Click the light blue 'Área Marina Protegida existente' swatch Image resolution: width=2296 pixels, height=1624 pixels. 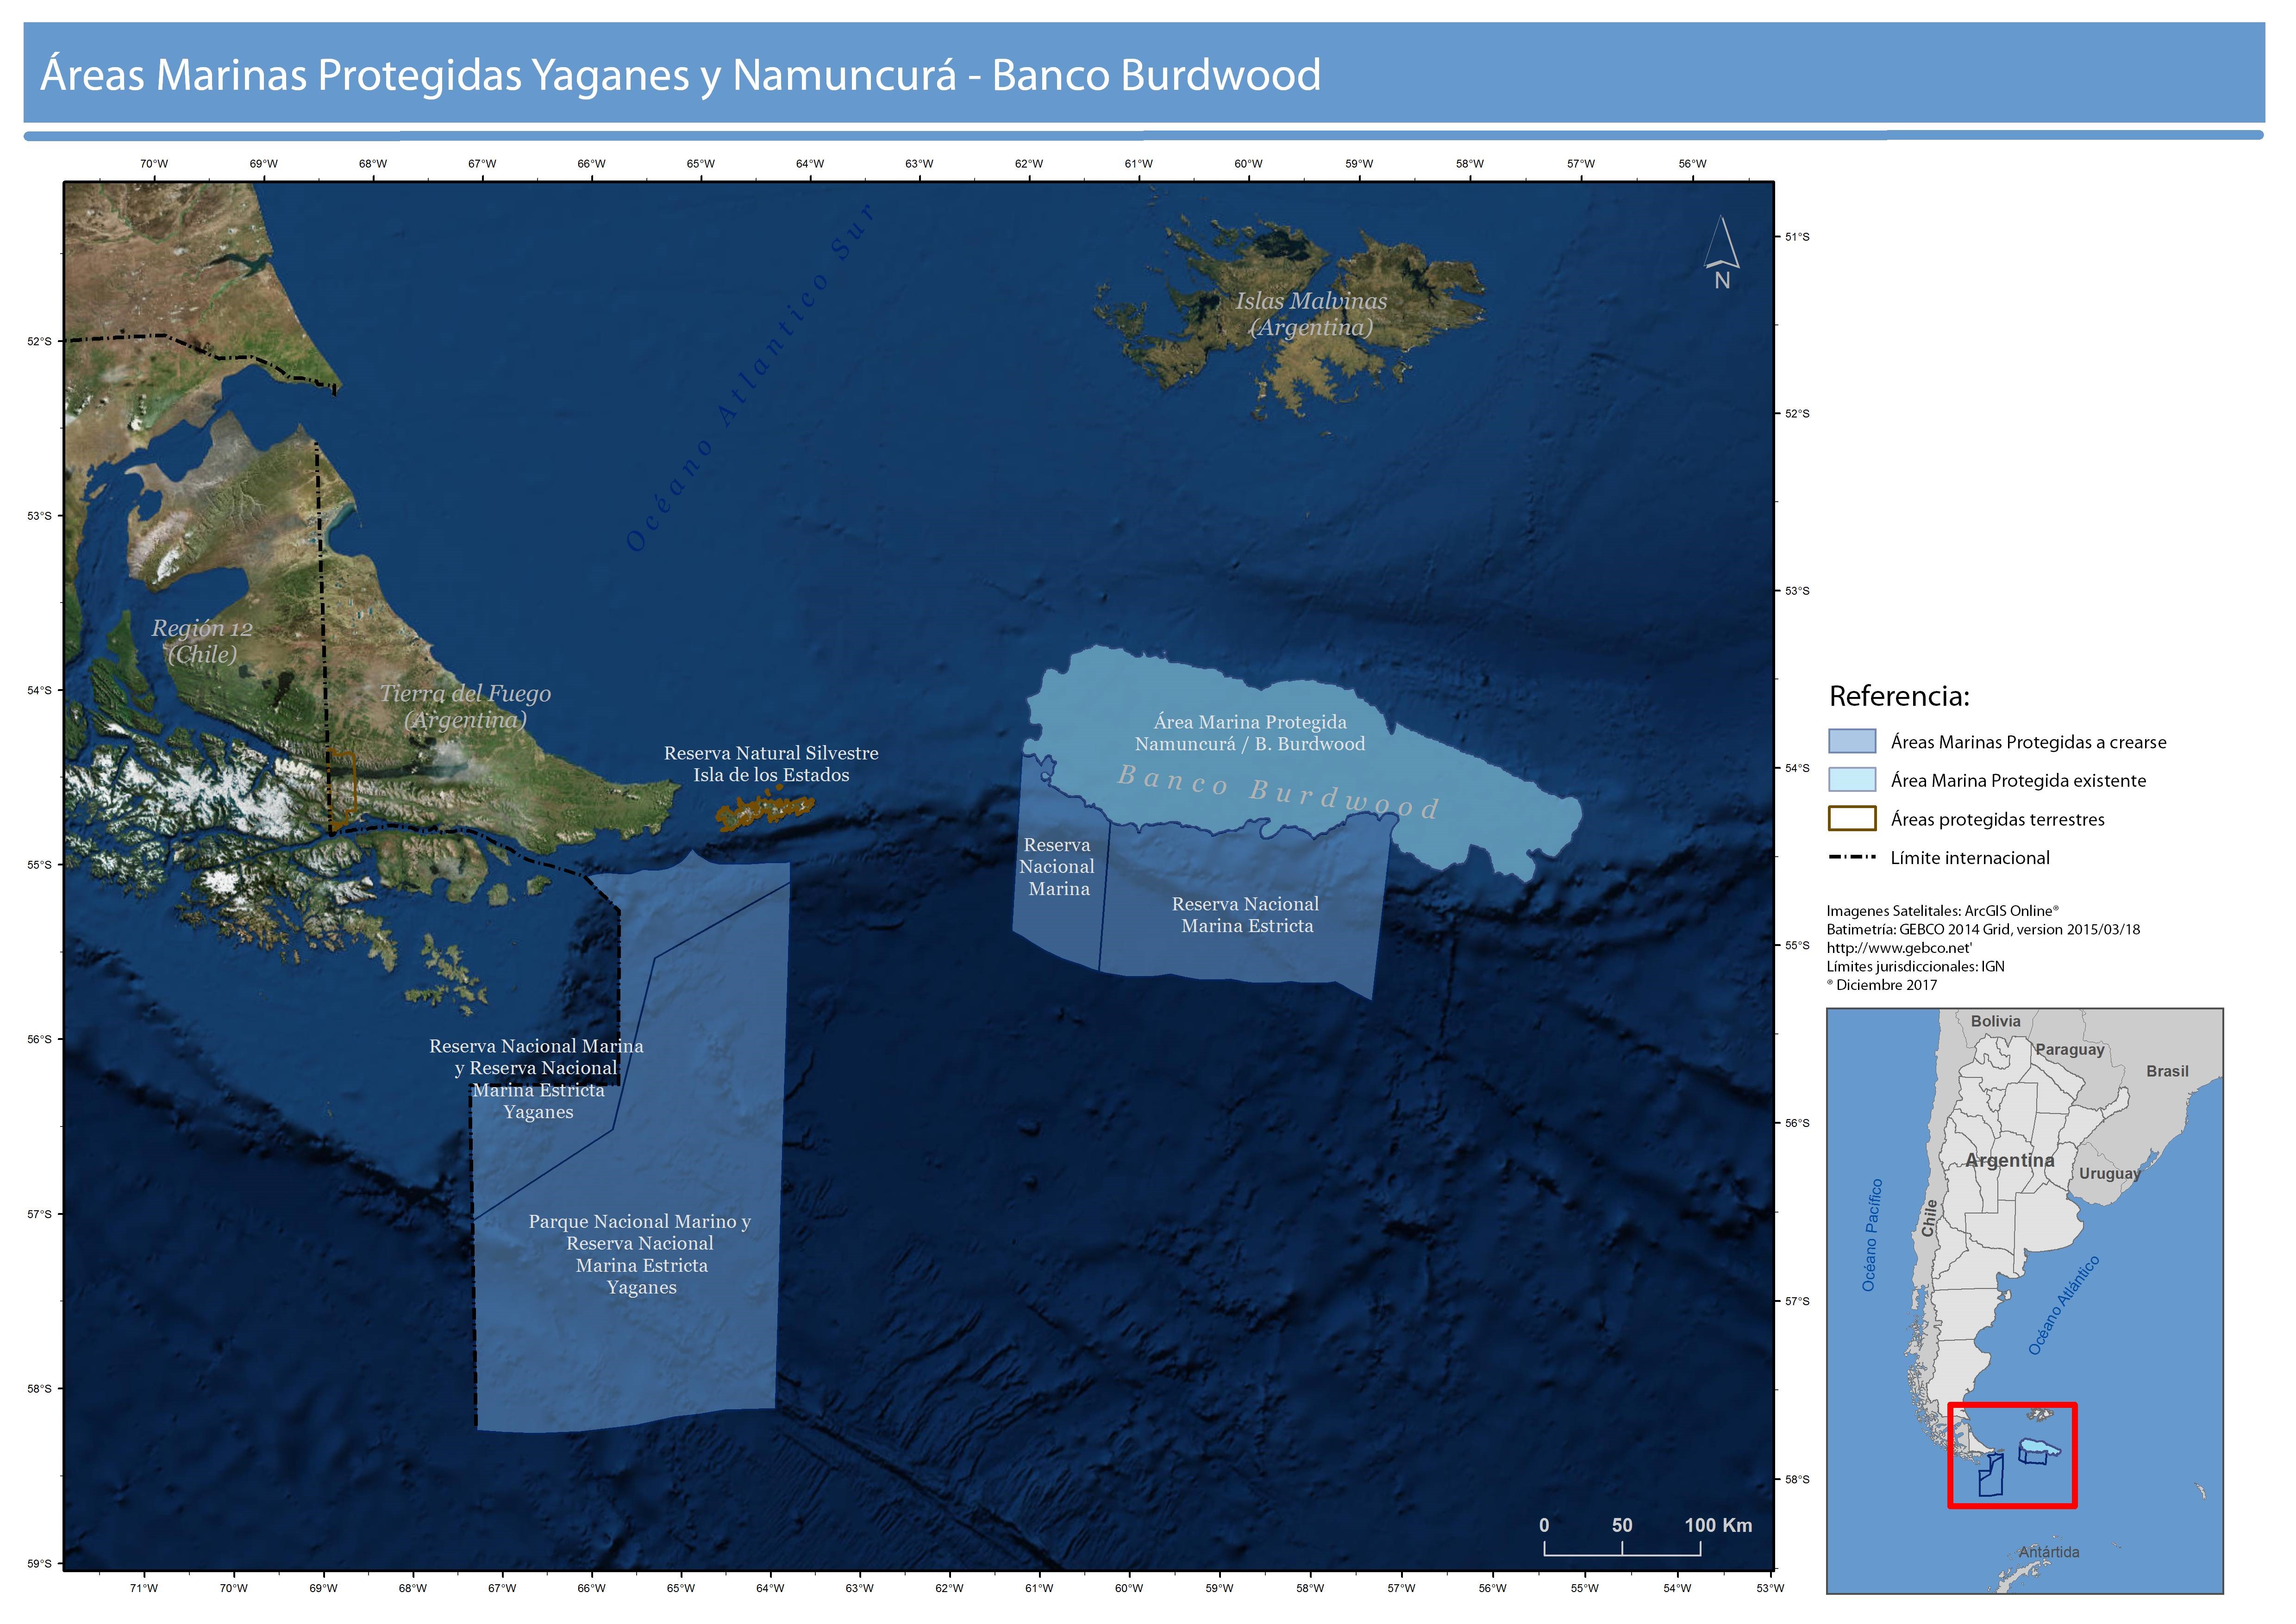pos(1852,780)
